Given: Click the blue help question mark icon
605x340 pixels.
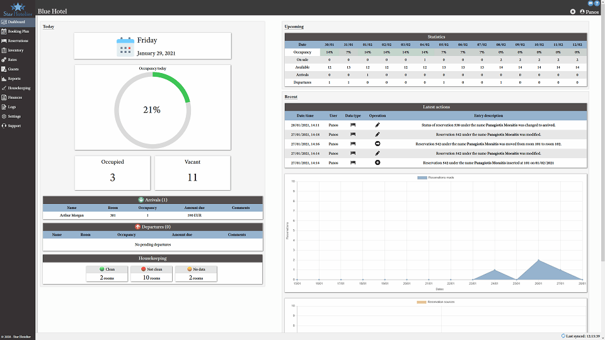Looking at the screenshot, I should pyautogui.click(x=597, y=3).
